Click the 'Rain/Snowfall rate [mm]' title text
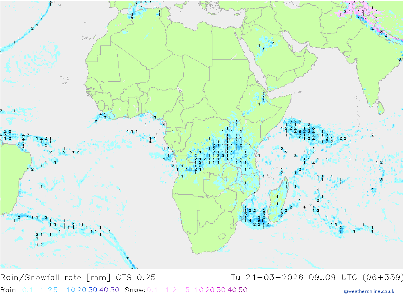 (x=55, y=278)
